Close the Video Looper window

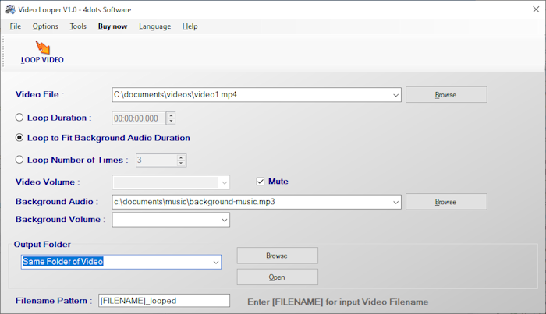pos(536,9)
